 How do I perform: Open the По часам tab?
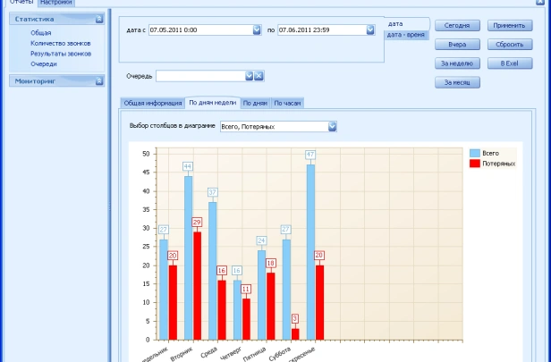point(287,103)
